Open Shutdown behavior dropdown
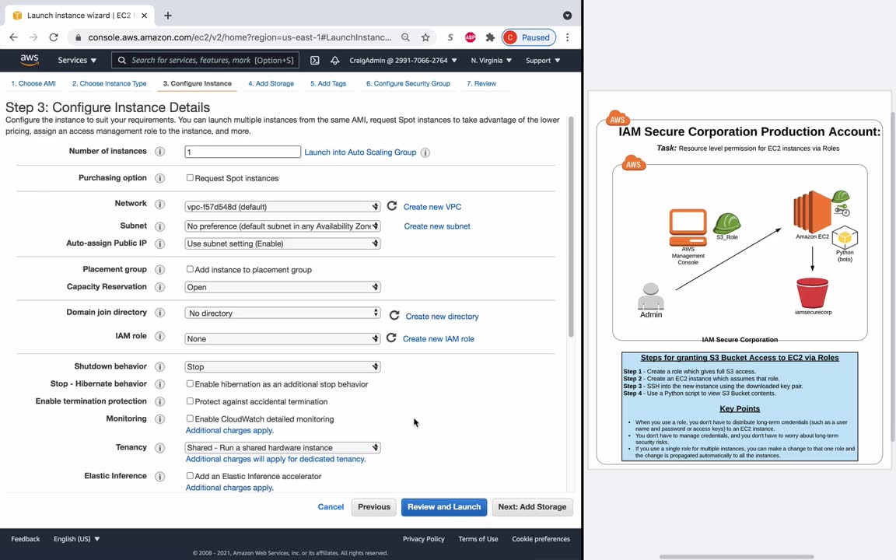Viewport: 896px width, 560px height. [282, 367]
